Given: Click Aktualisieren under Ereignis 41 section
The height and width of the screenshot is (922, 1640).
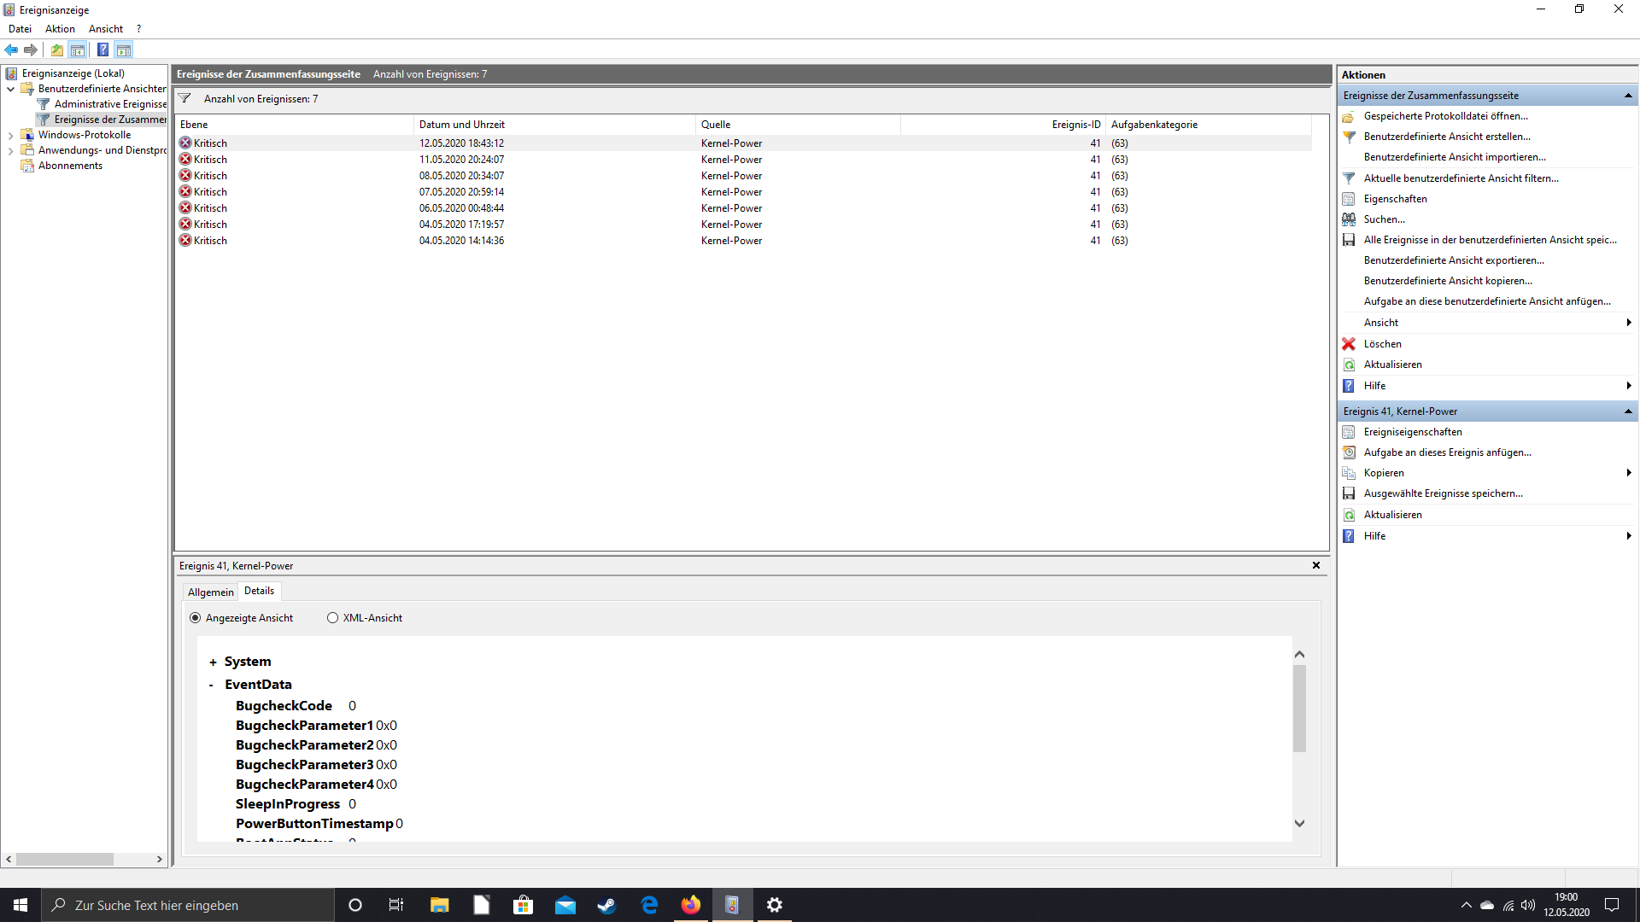Looking at the screenshot, I should (x=1392, y=515).
